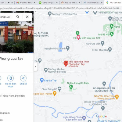Image resolution: width=122 pixels, height=122 pixels.
Task: Collapse the side panel with arrow
Action: tap(36, 66)
